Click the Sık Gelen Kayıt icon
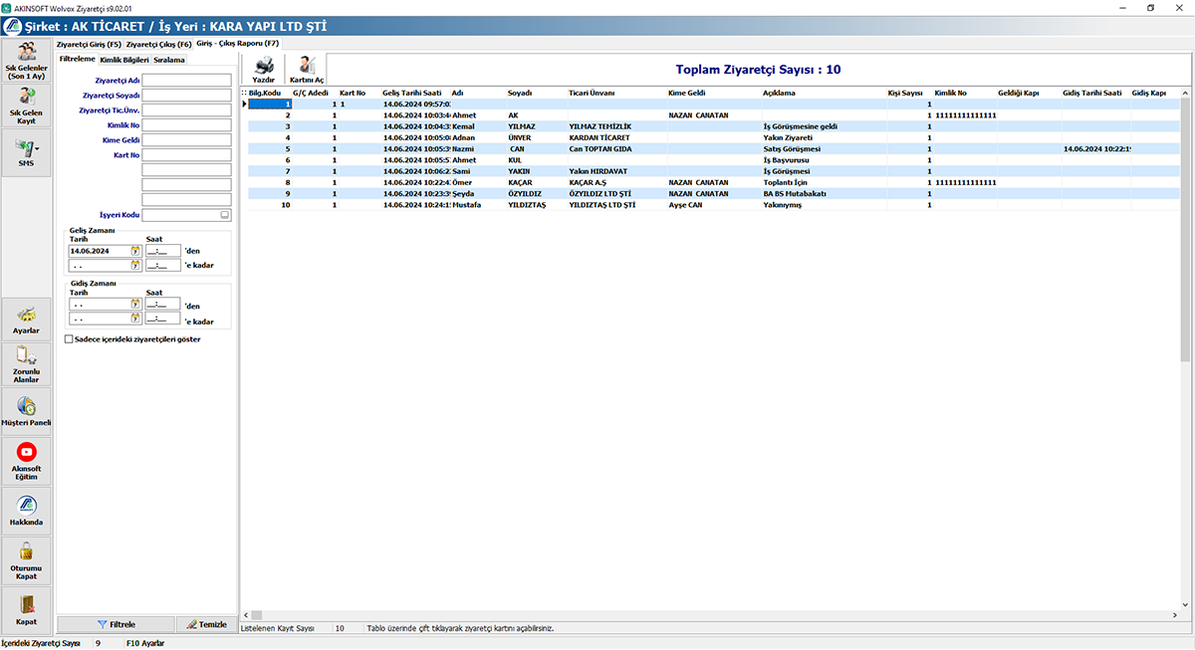Viewport: 1195px width, 650px height. point(27,108)
